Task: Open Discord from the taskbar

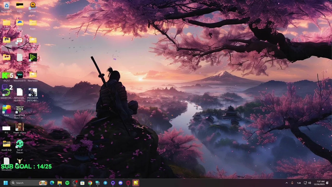Action: (120, 183)
